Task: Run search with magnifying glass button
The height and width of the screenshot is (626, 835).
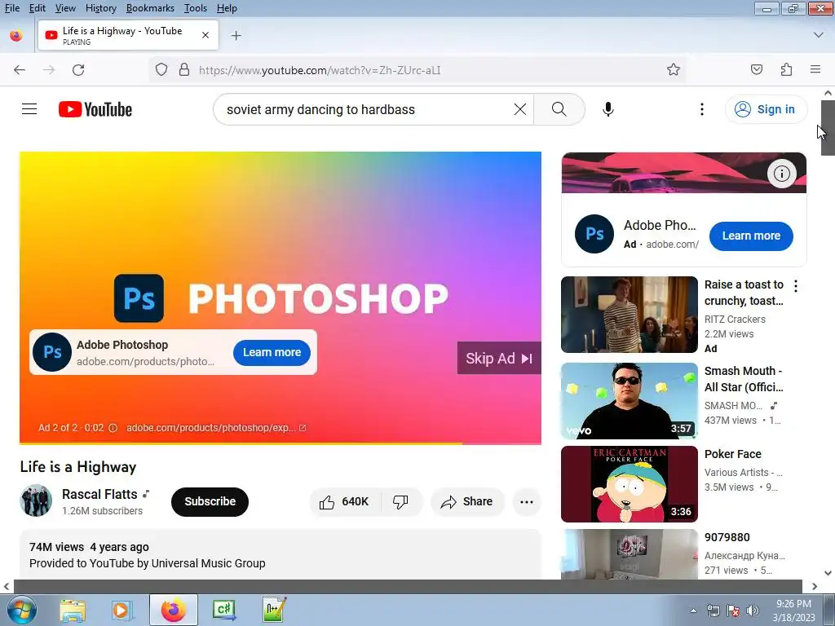Action: (559, 109)
